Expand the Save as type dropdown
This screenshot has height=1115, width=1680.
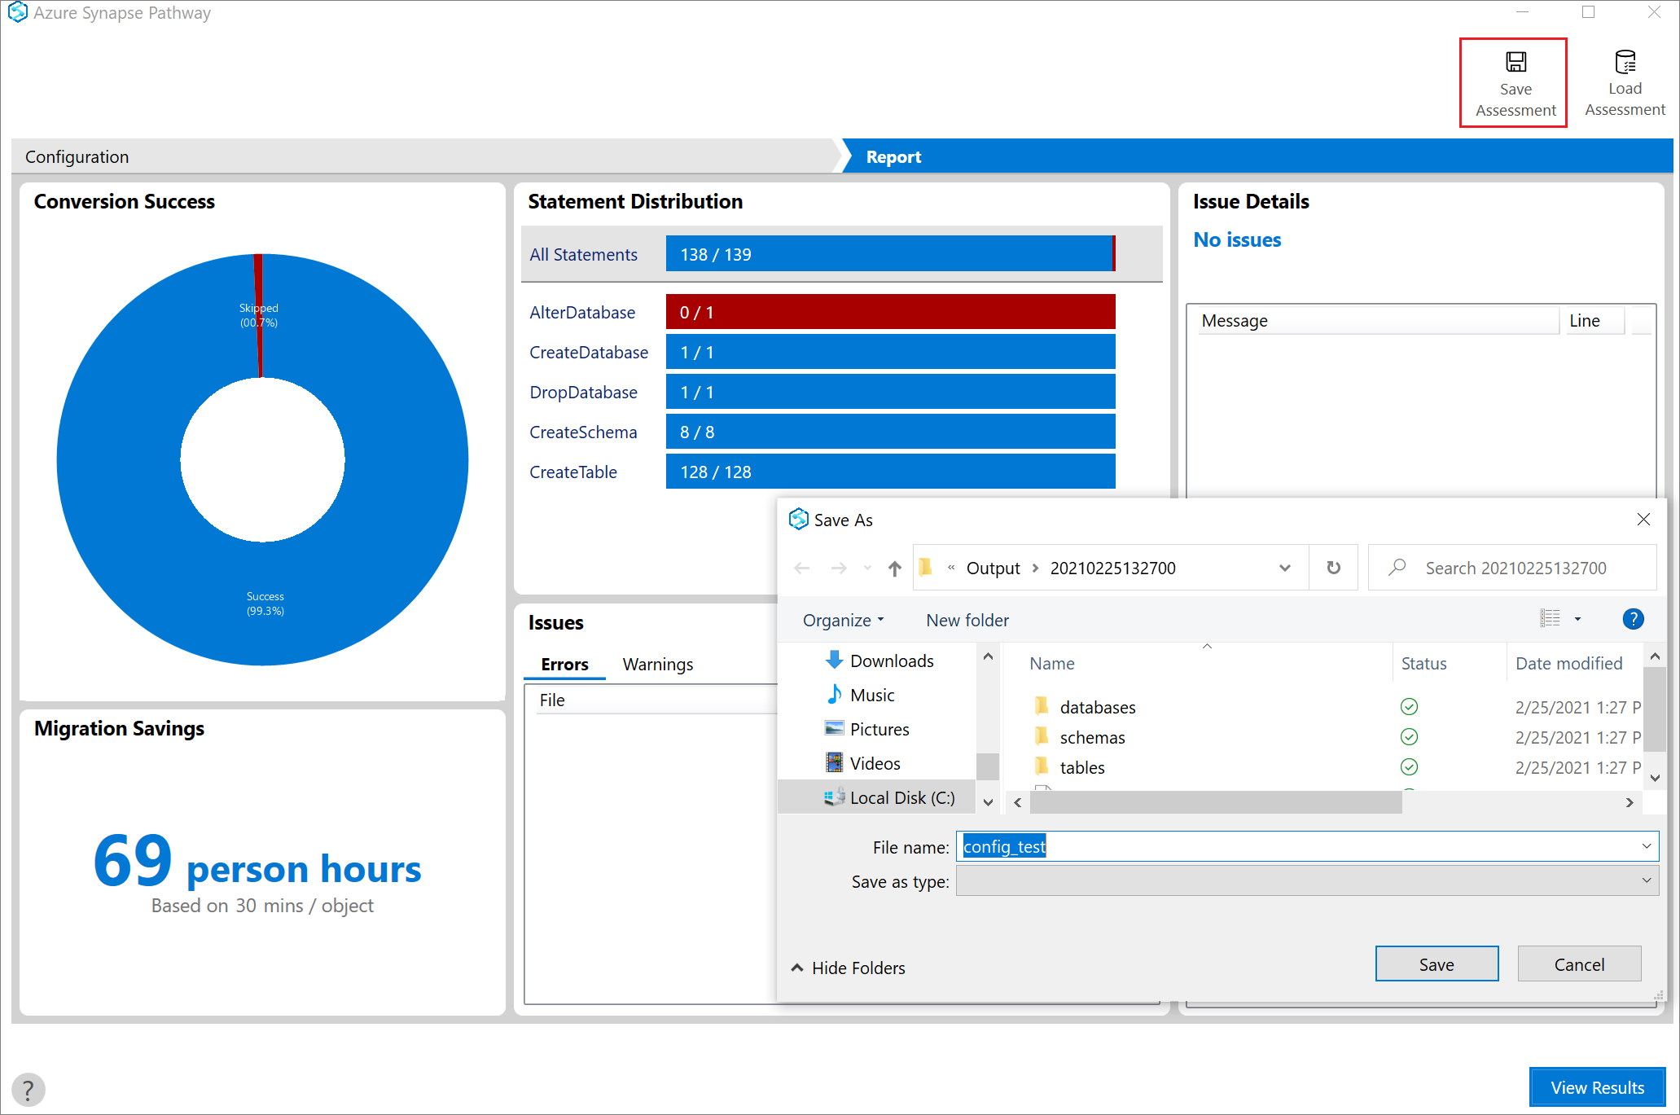pyautogui.click(x=1644, y=881)
